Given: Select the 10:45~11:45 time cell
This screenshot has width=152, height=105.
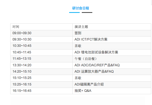Looking at the screenshot, I should coord(41,52).
